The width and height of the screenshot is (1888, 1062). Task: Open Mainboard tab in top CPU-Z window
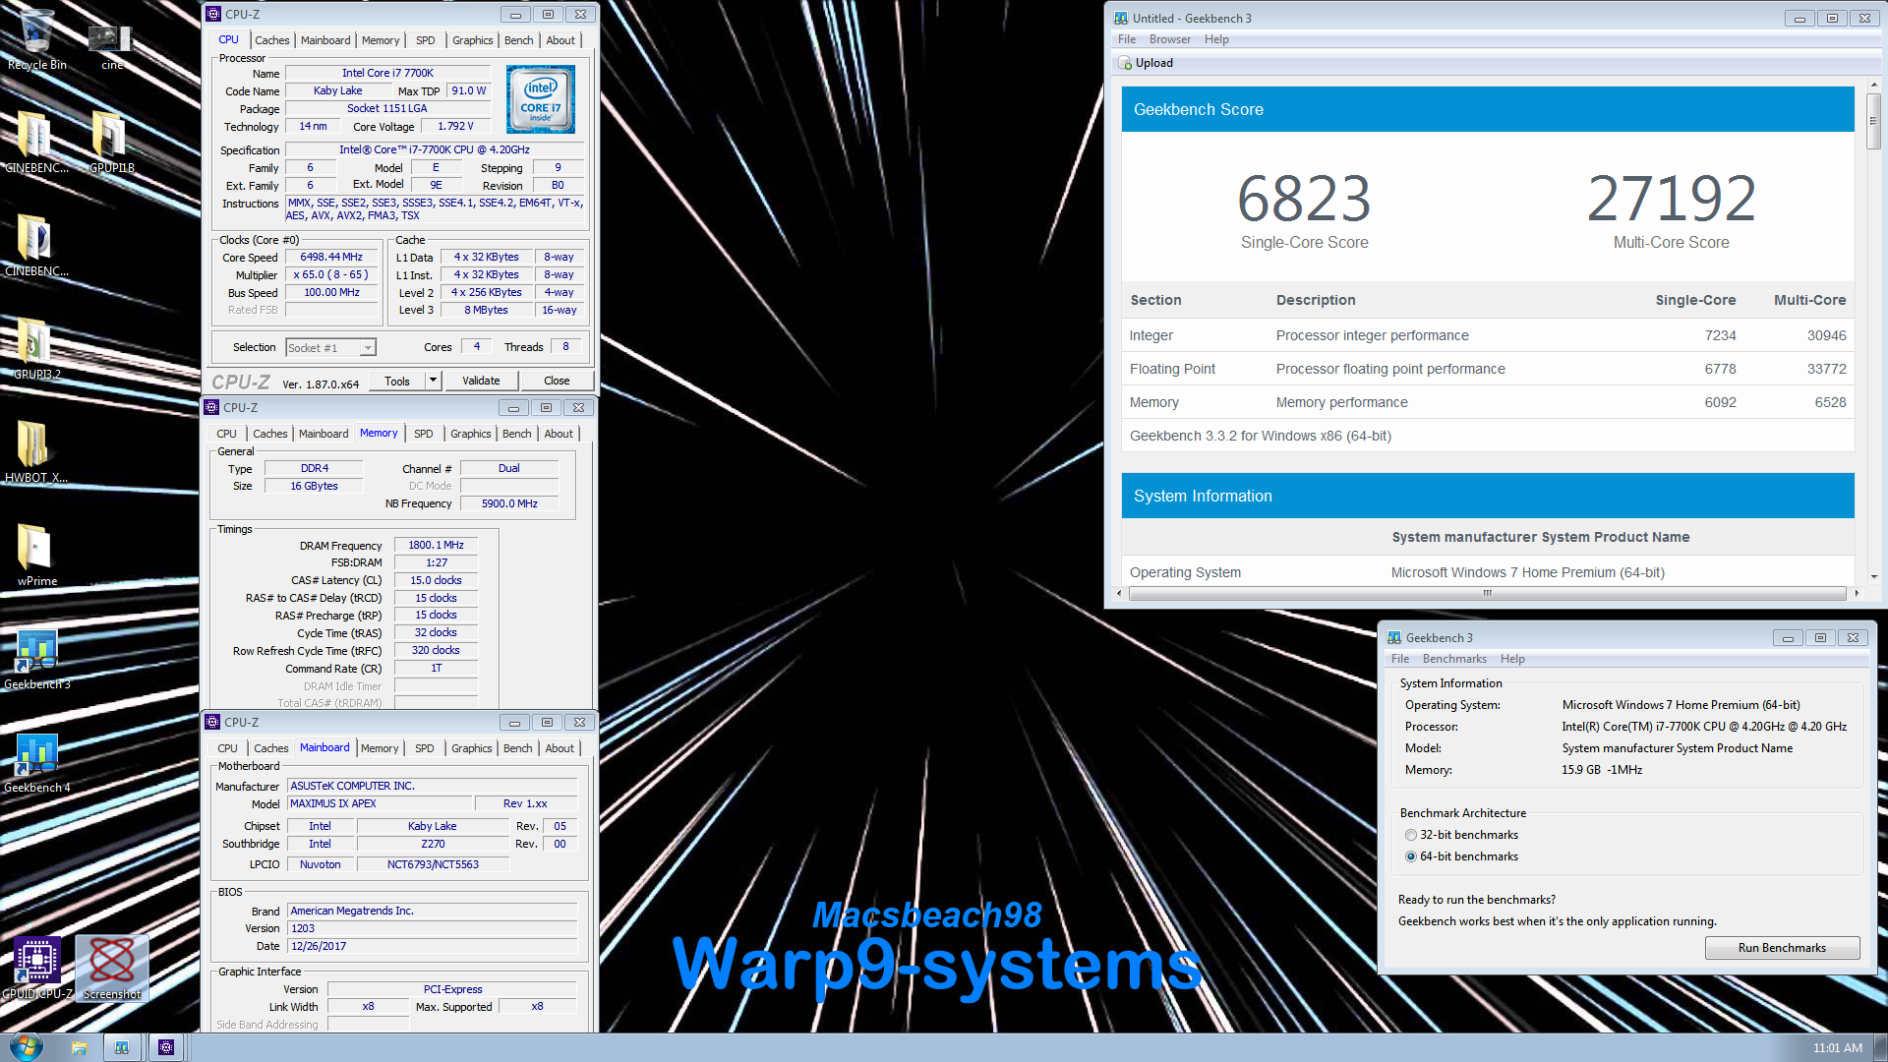click(x=325, y=40)
